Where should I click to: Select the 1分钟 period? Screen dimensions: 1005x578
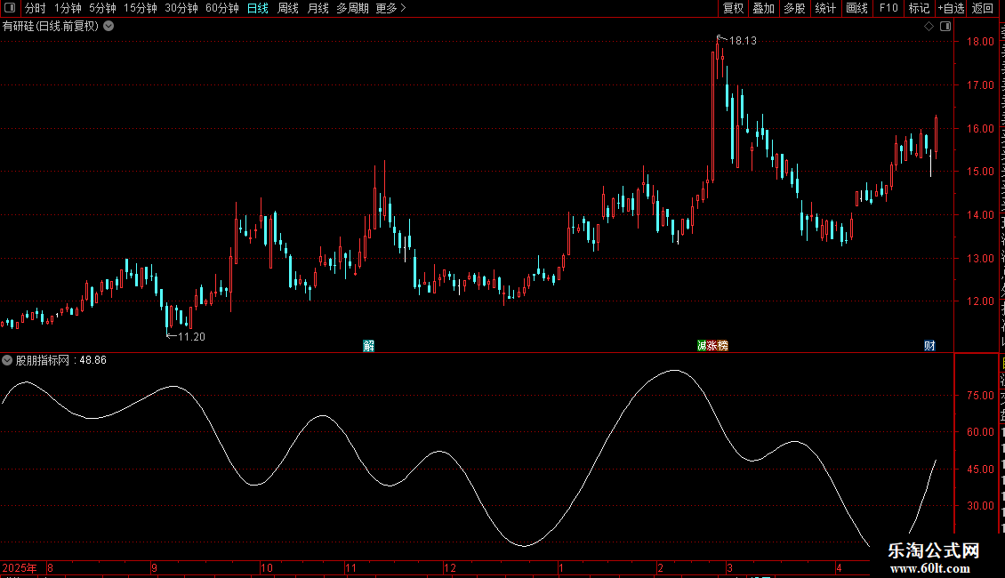(x=68, y=8)
